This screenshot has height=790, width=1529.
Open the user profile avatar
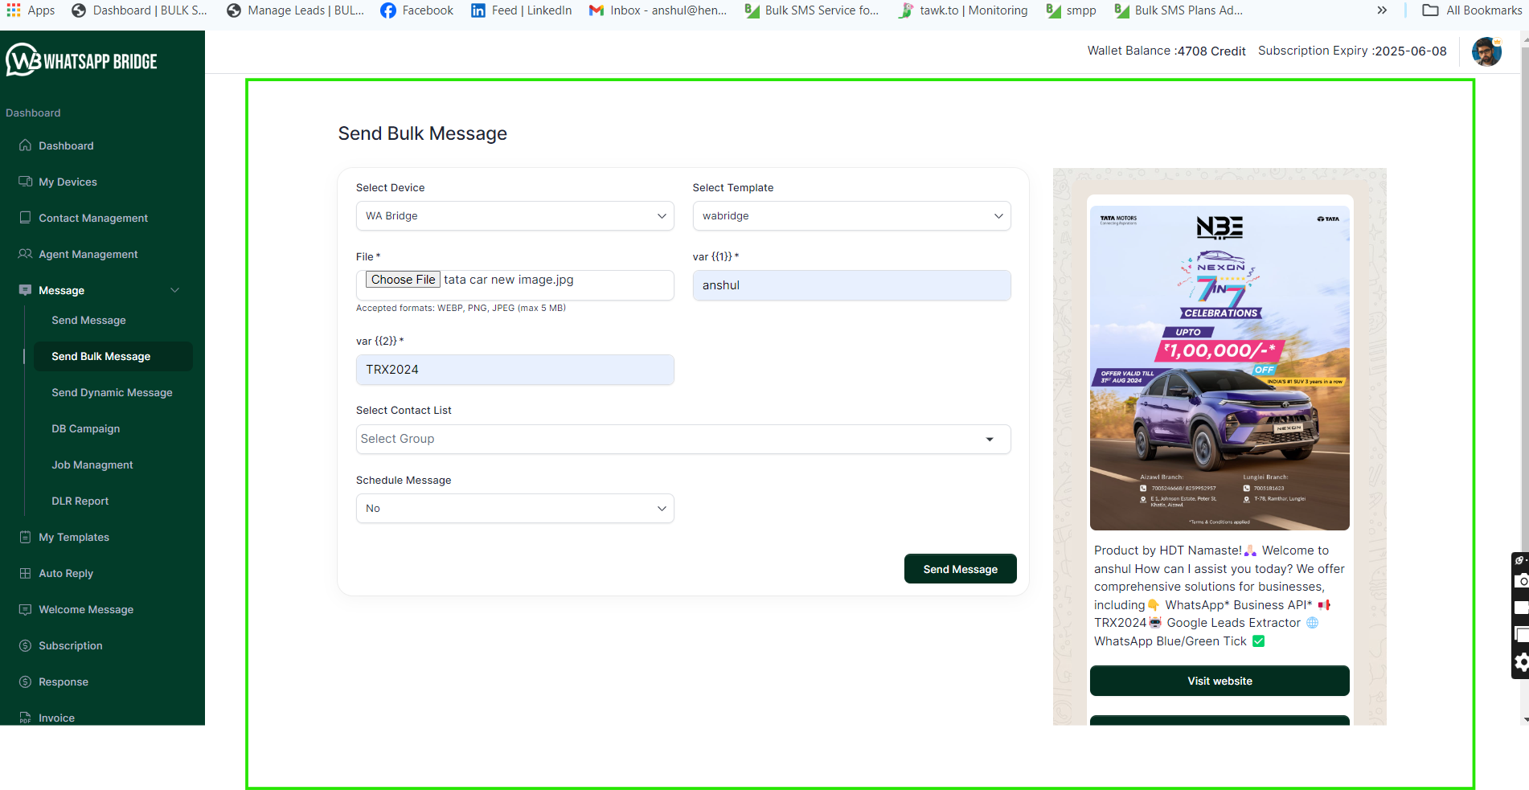(1486, 51)
